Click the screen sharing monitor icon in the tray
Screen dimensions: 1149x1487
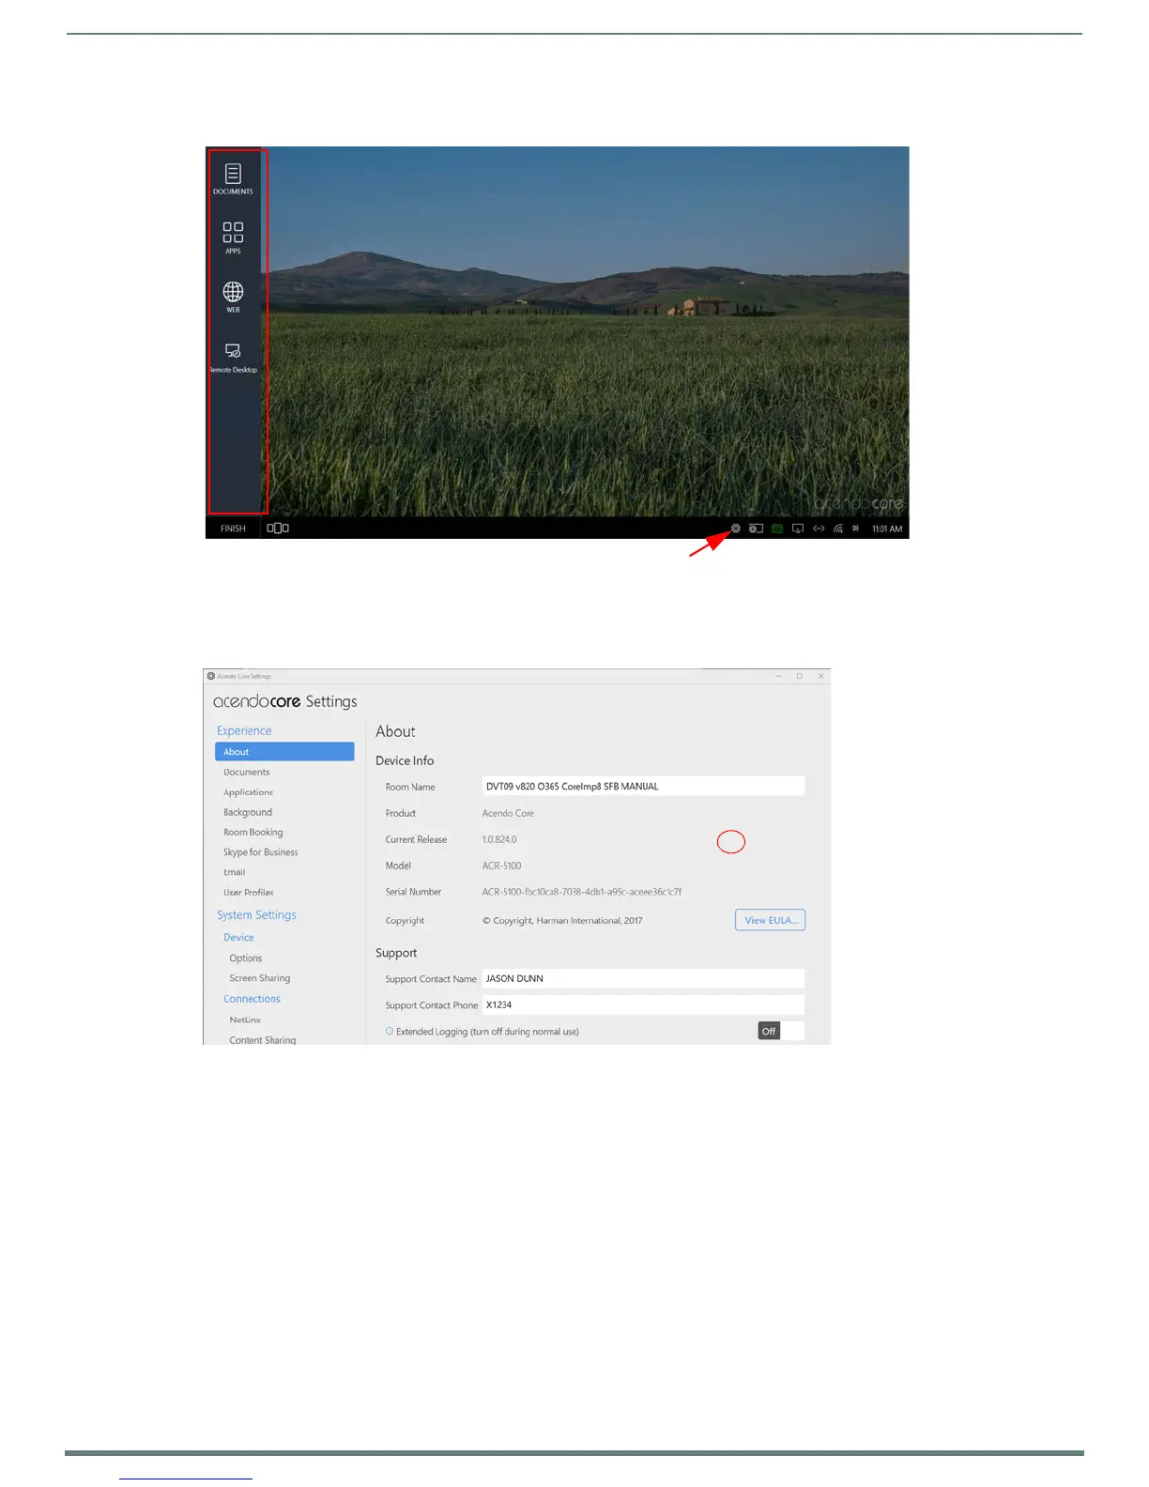(x=798, y=529)
